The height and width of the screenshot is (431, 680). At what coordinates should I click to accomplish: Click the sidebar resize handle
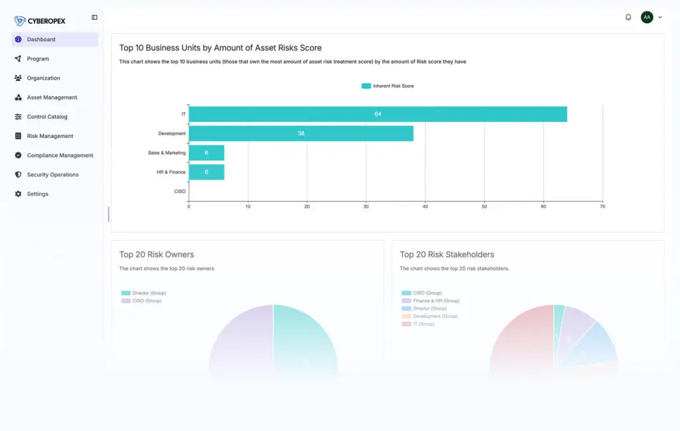[x=108, y=214]
